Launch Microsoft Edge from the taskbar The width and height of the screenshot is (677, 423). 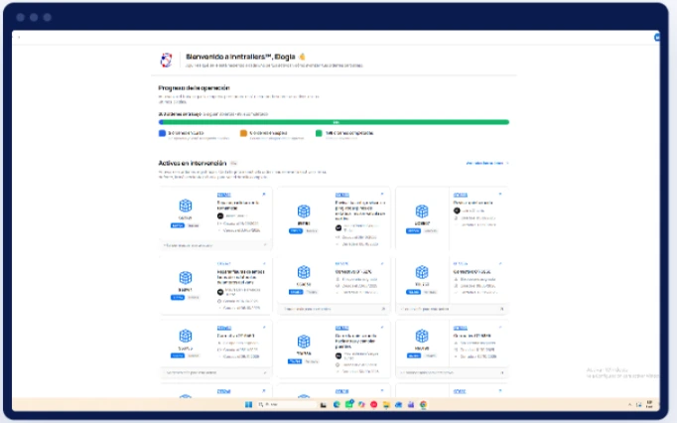337,404
